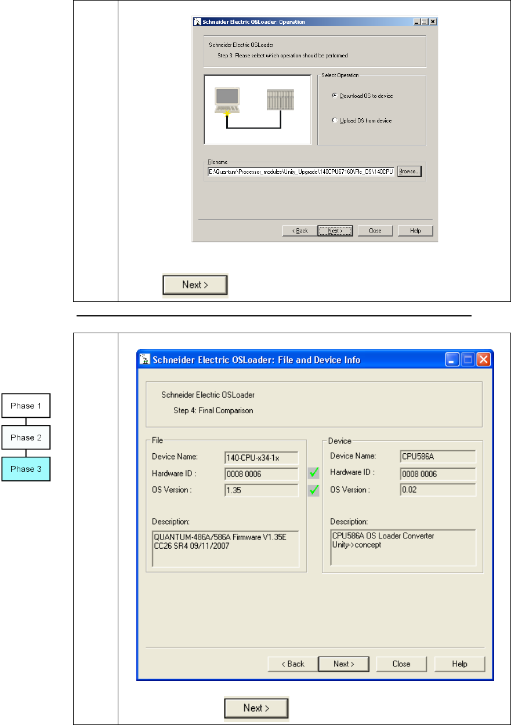Close File and Device Info with red X

(x=484, y=359)
